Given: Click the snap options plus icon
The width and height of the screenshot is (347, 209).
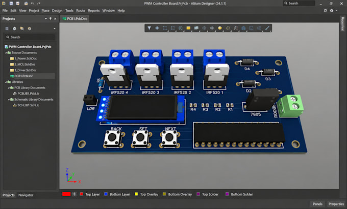Looking at the screenshot, I should [x=157, y=28].
